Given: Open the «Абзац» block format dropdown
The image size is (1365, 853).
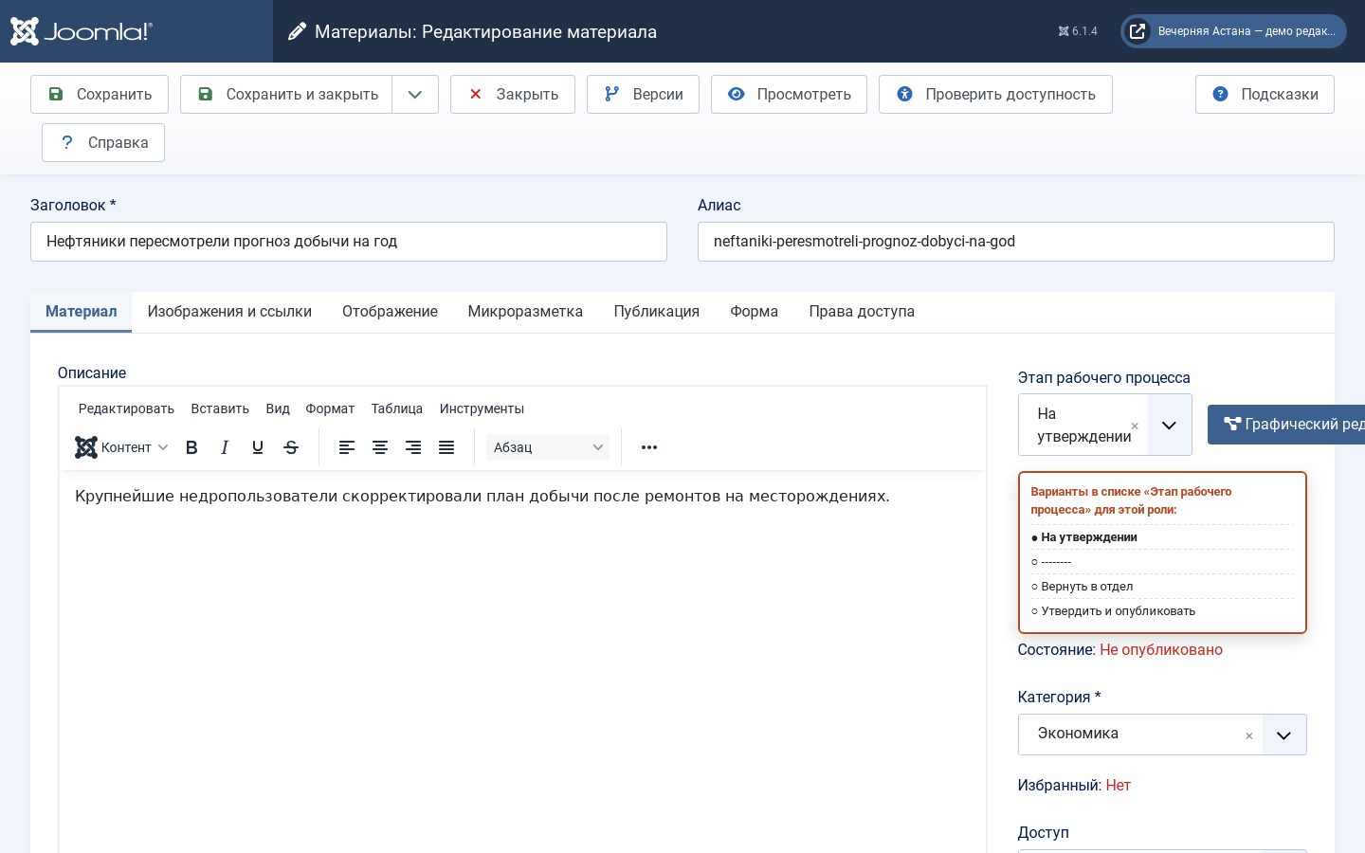Looking at the screenshot, I should pos(548,447).
